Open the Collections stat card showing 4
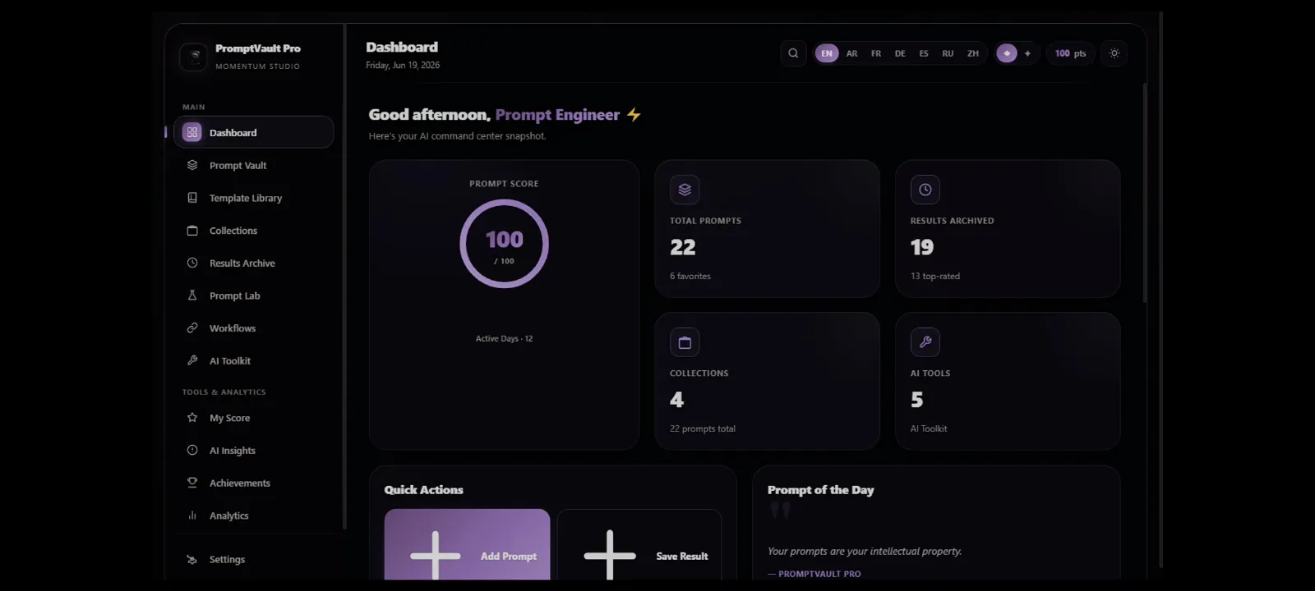 click(767, 381)
